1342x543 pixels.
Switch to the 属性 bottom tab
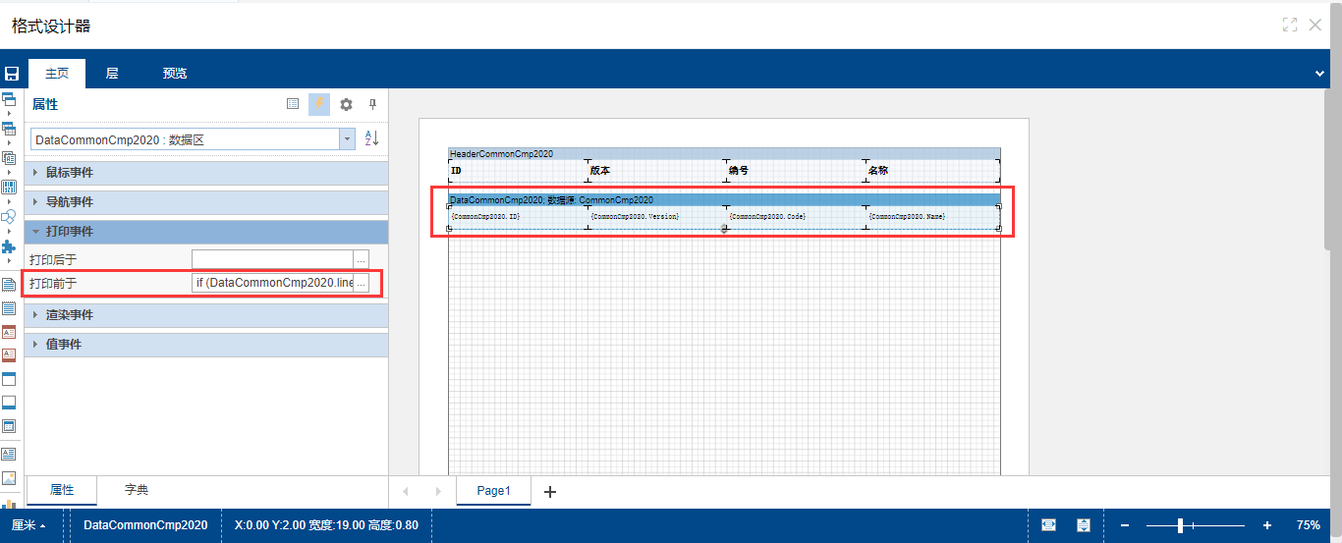tap(62, 490)
